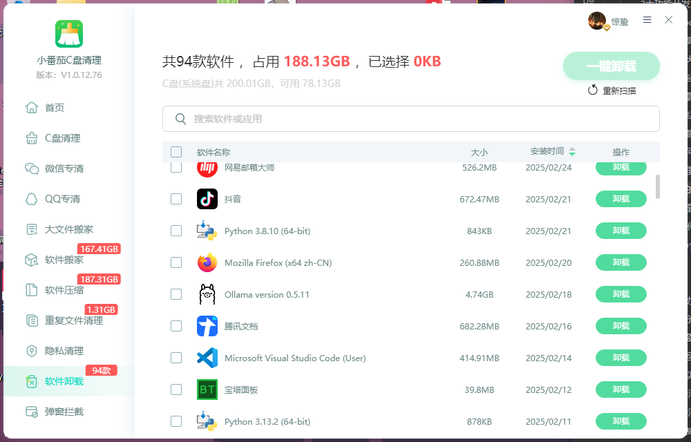Screen dimensions: 691x442
Task: Click the 网易邮箱大师 app icon
Action: pyautogui.click(x=207, y=168)
